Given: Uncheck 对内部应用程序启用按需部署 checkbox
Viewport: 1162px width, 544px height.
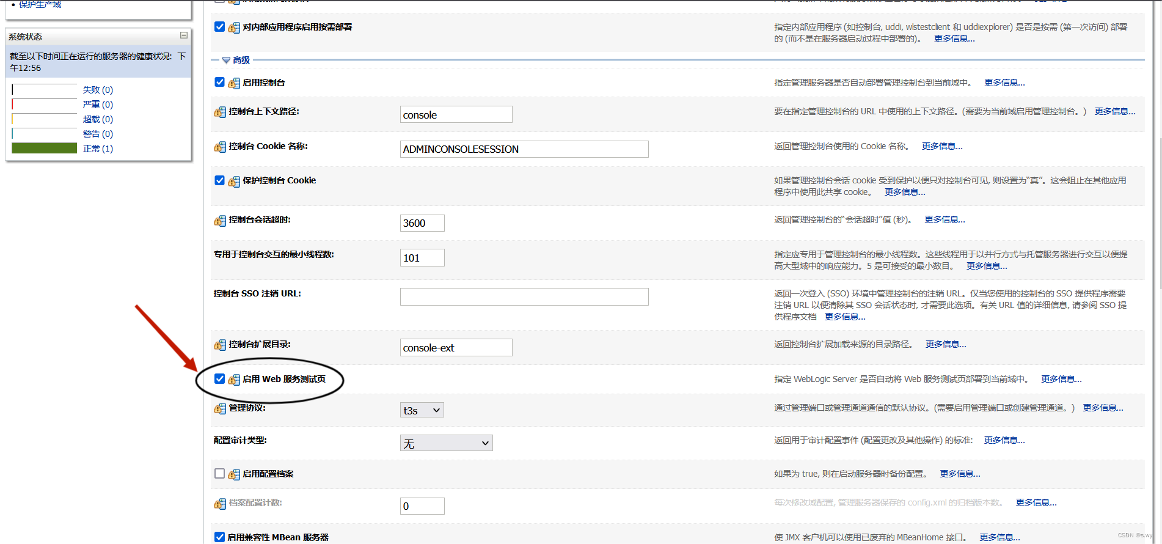Looking at the screenshot, I should click(x=220, y=27).
